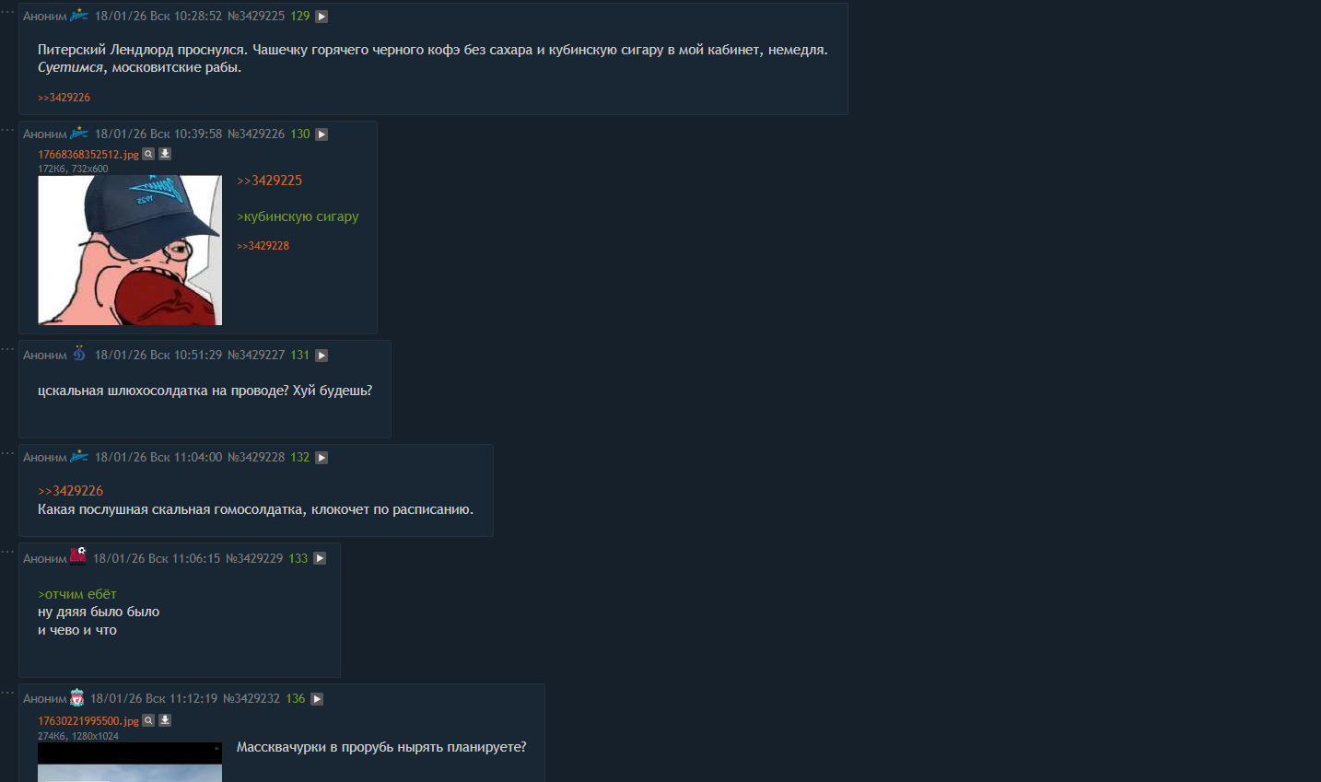The image size is (1321, 782).
Task: Click the play-arrow icon on post №3429226
Action: [x=321, y=134]
